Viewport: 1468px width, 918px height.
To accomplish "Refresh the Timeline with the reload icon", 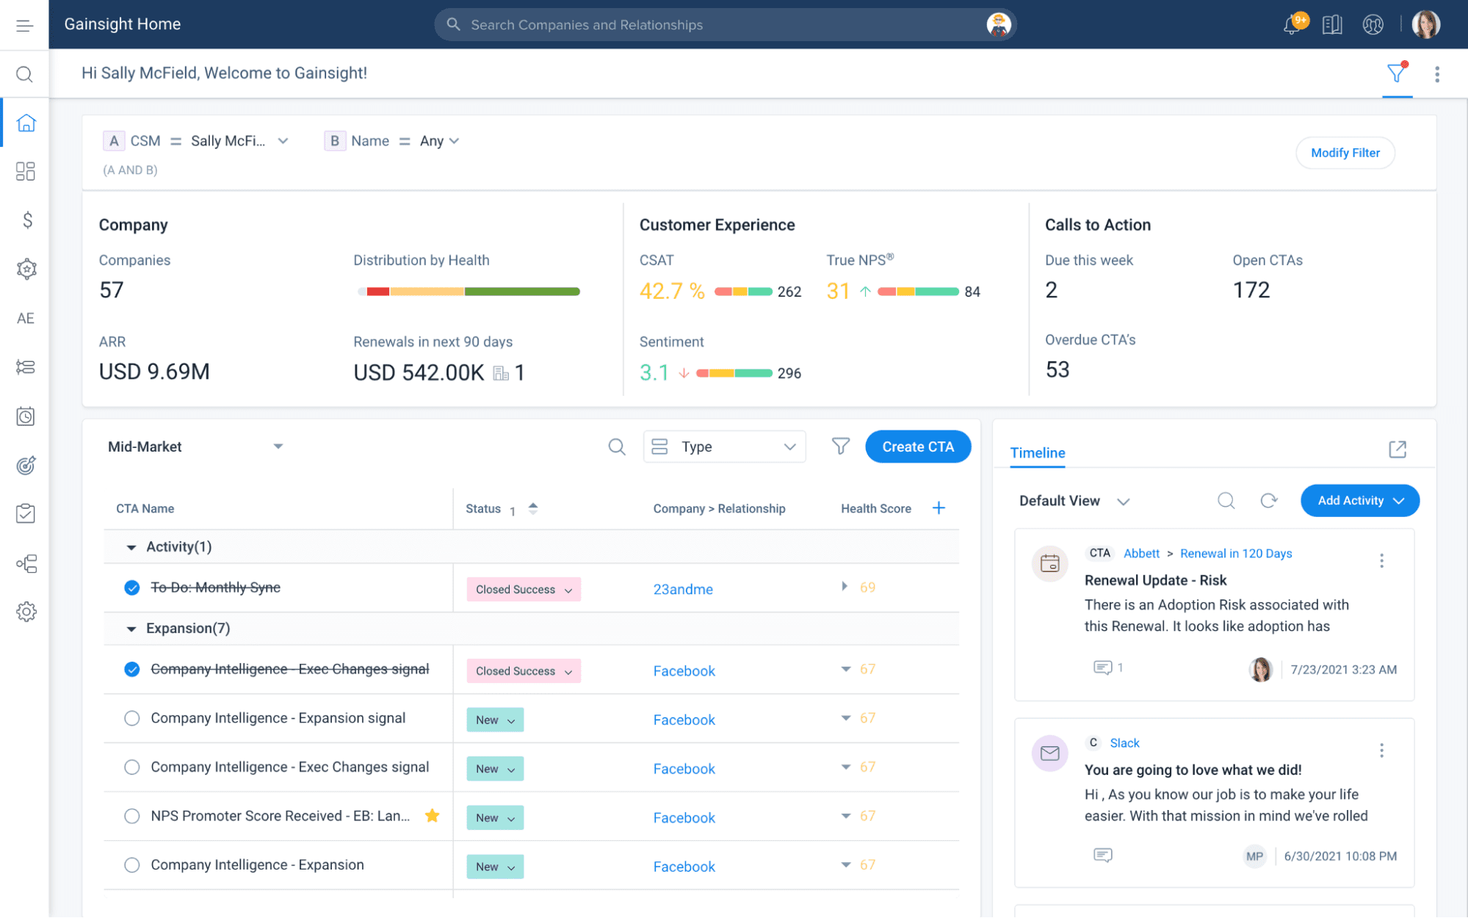I will pos(1268,501).
